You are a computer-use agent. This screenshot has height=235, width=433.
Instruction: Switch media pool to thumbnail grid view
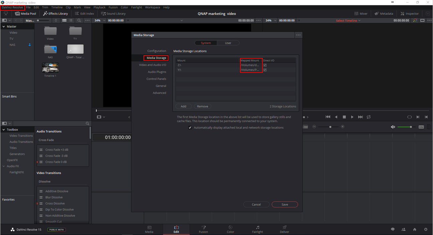click(x=64, y=20)
